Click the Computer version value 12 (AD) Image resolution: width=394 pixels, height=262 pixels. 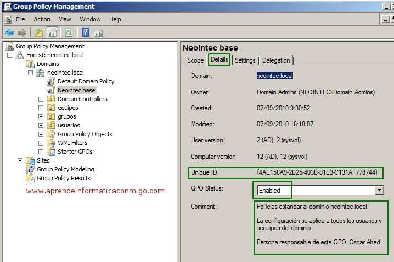(282, 157)
